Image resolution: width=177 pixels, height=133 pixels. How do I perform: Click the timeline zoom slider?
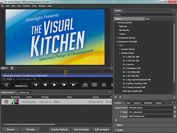pyautogui.click(x=27, y=79)
